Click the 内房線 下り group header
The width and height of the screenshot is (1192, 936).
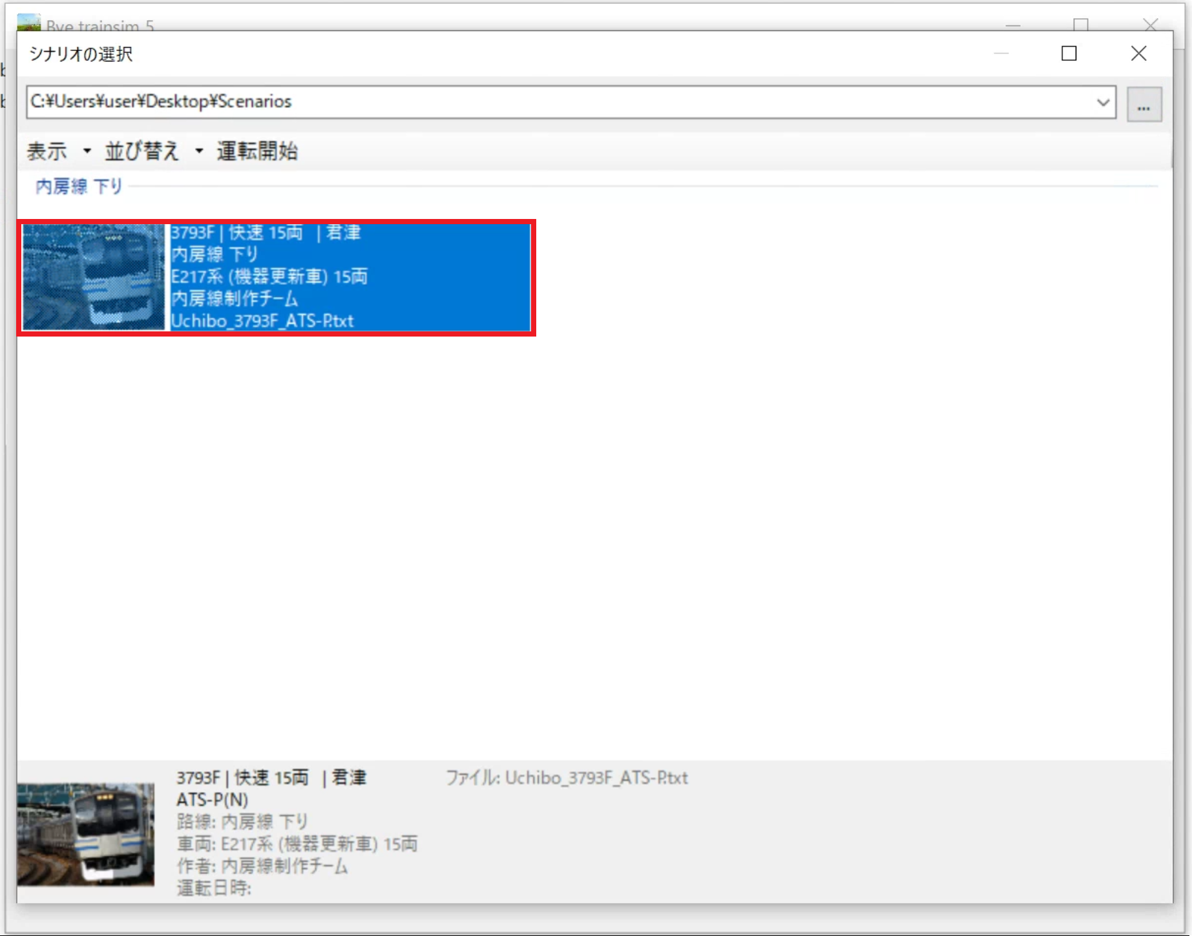click(x=78, y=185)
